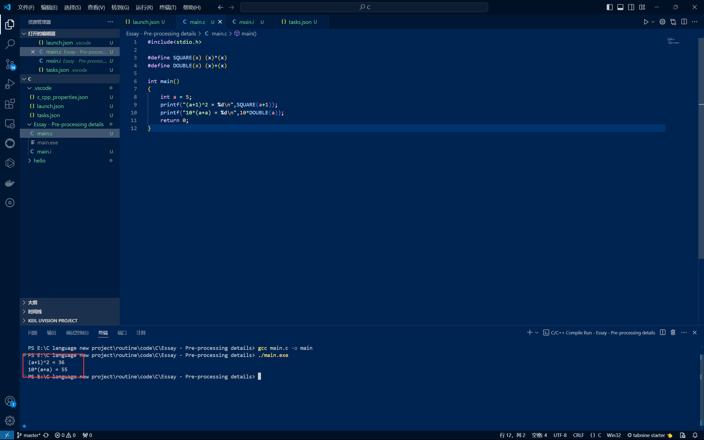Open Source Control view with 14 badge

(10, 64)
